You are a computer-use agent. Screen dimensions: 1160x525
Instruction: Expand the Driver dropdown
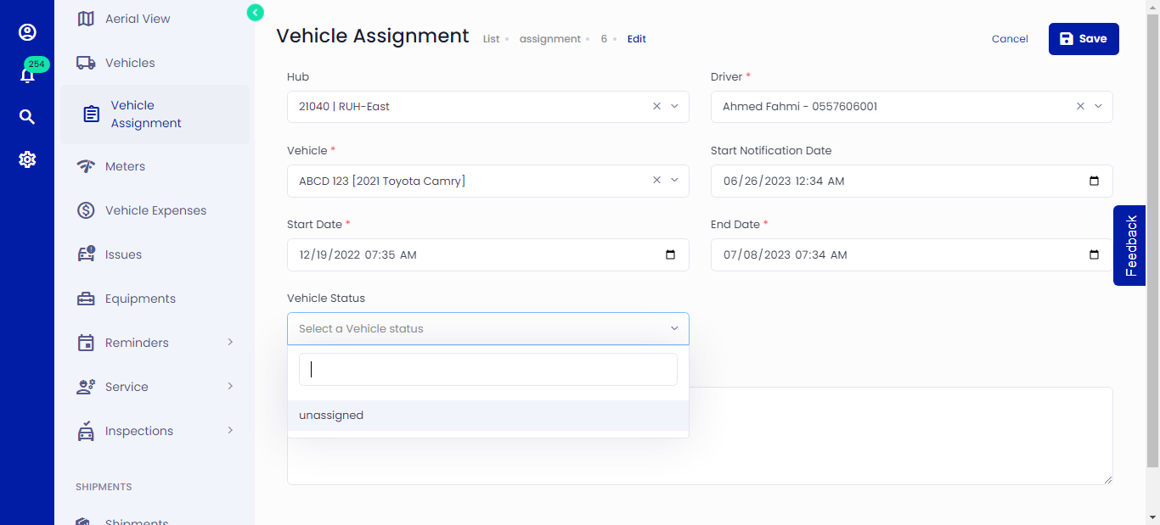pos(1098,107)
